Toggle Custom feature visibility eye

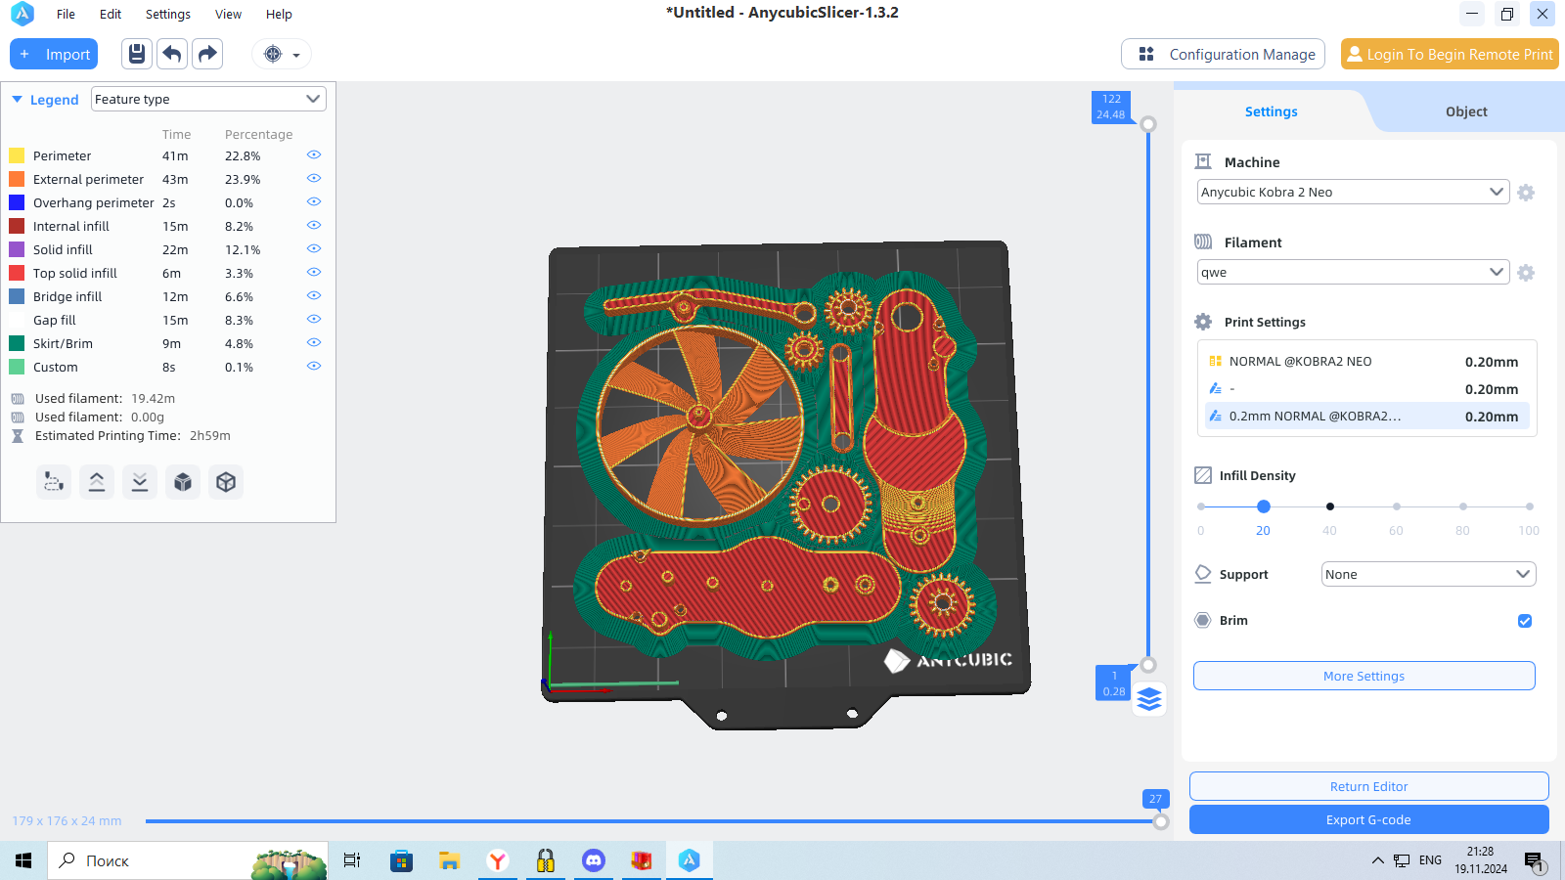(x=314, y=366)
